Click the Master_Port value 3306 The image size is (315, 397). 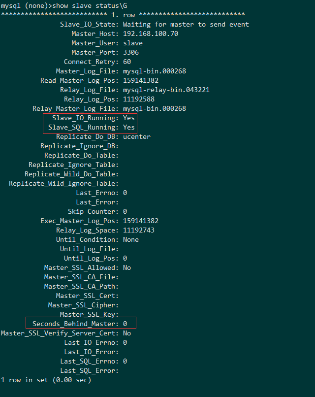(131, 52)
